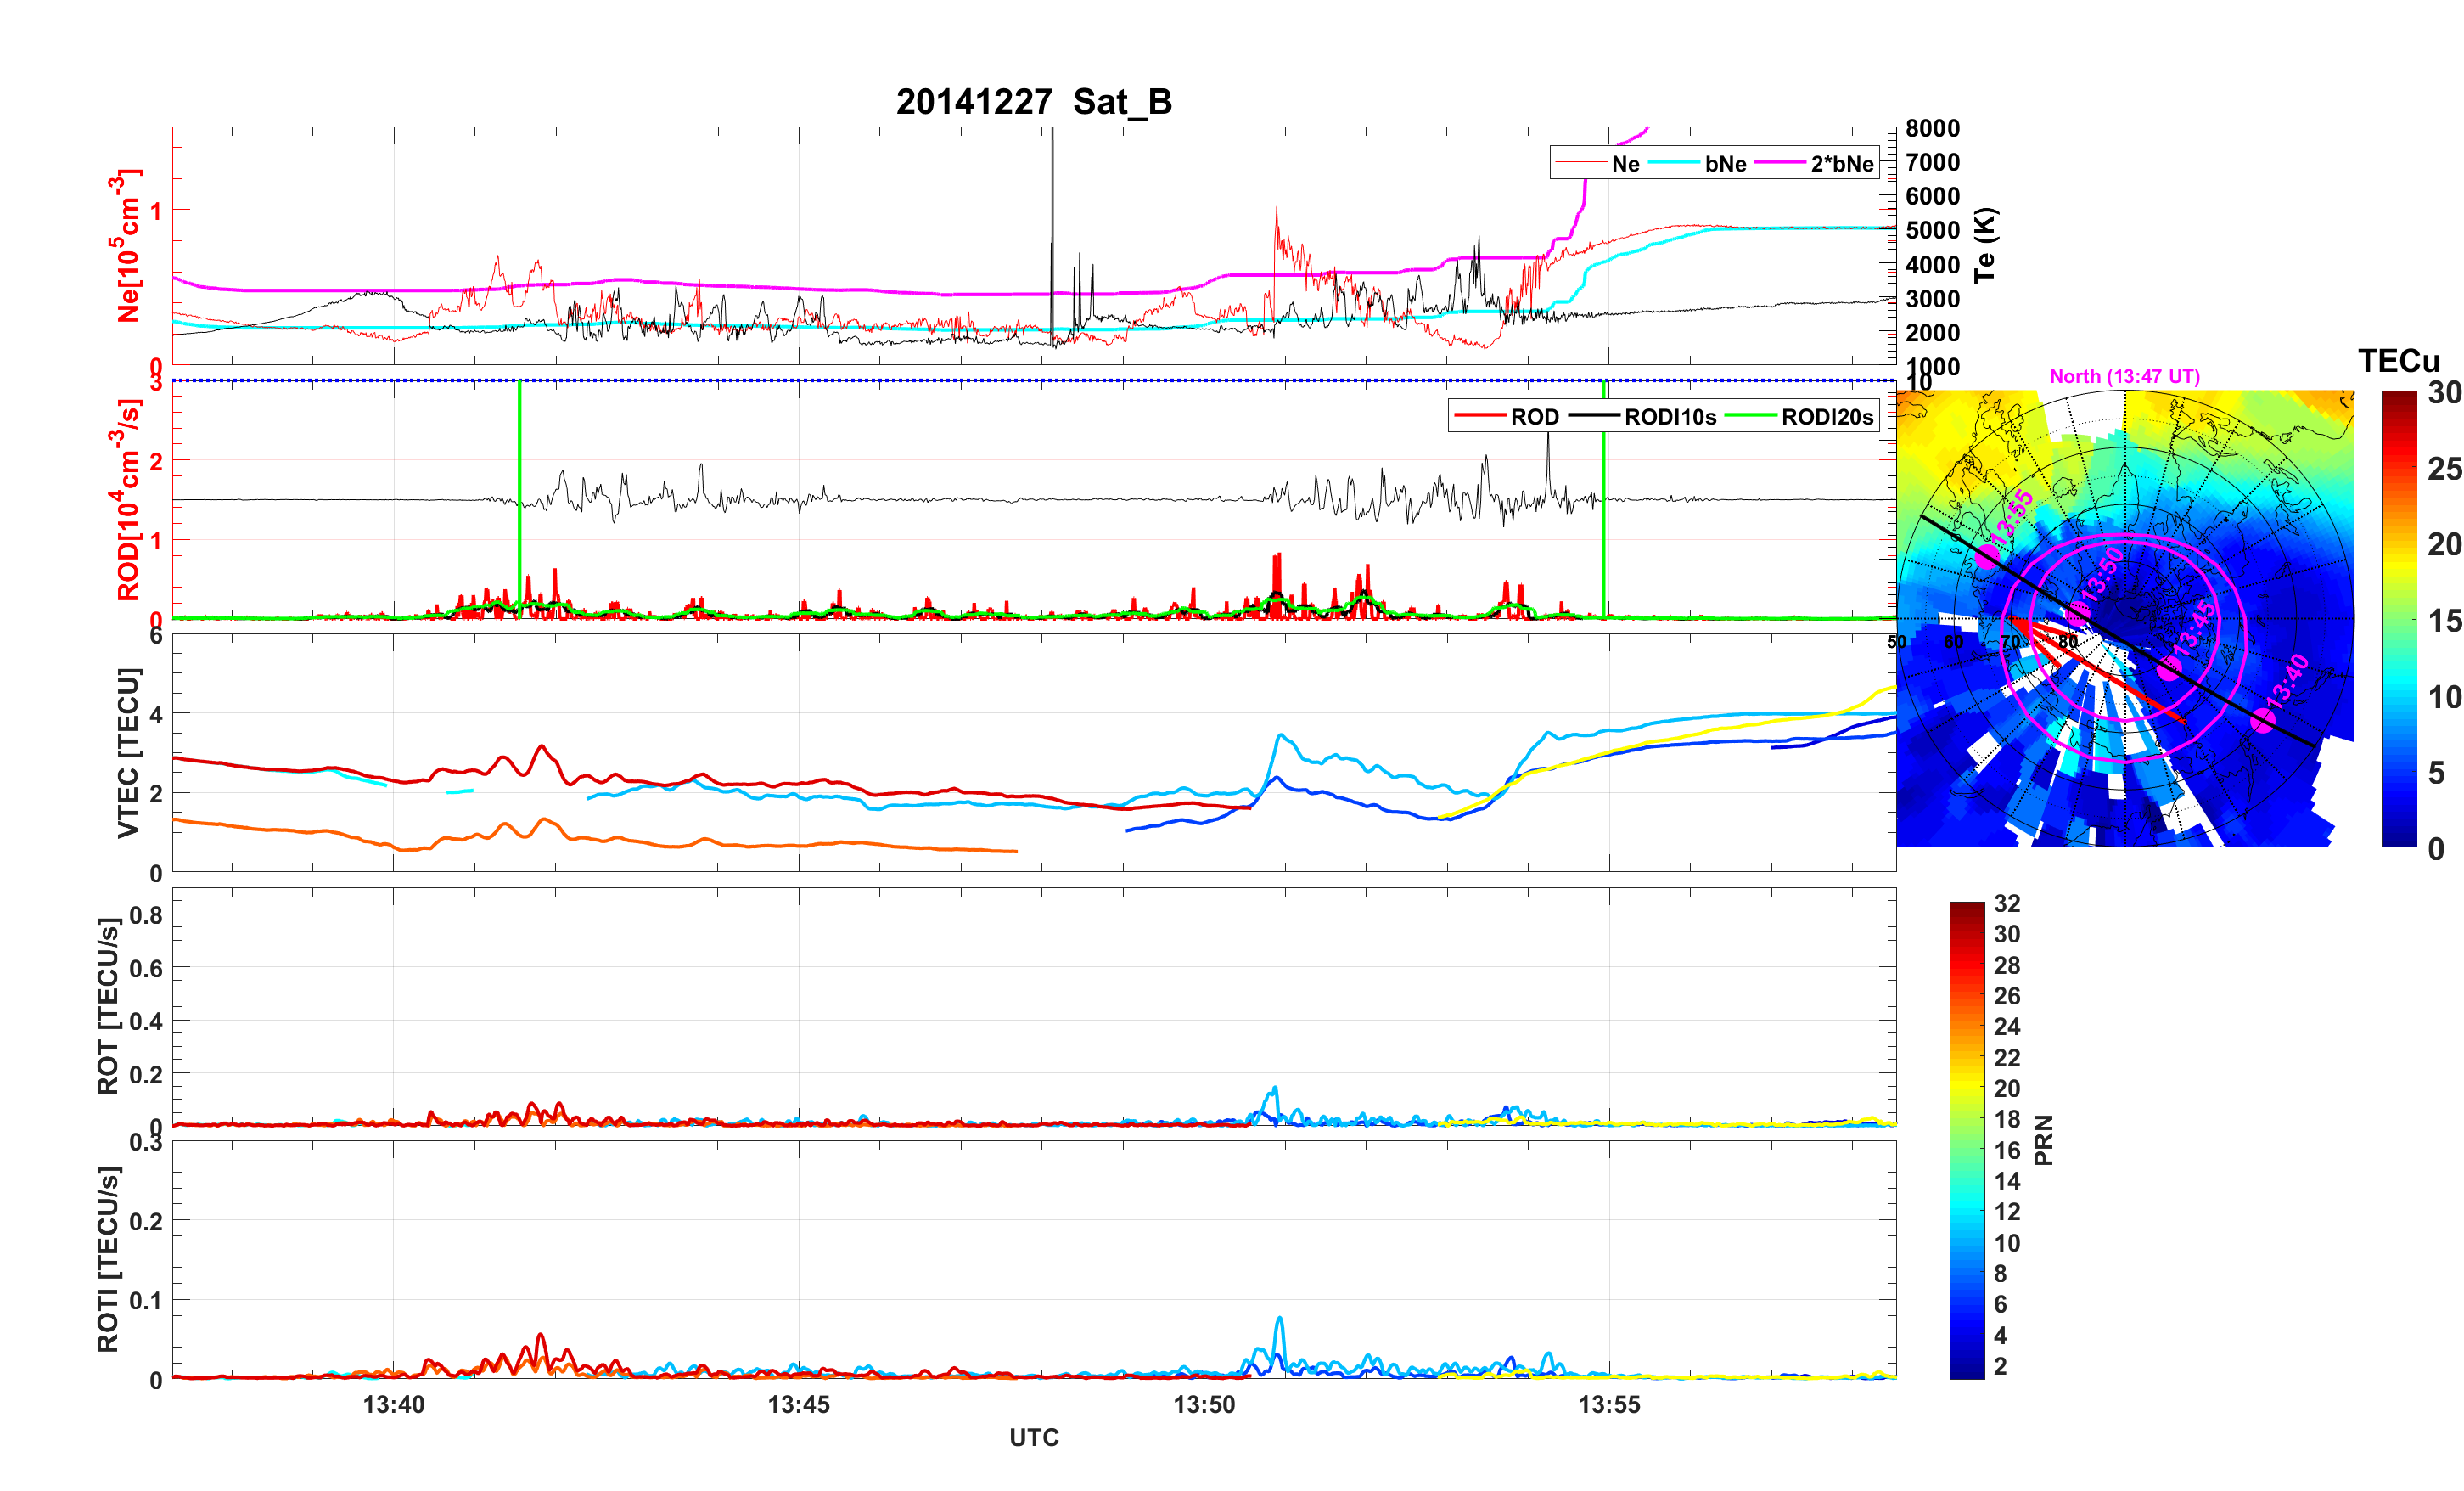Click the red arrow head on polar map
Viewport: 2464px width, 1491px height.
point(2017,624)
